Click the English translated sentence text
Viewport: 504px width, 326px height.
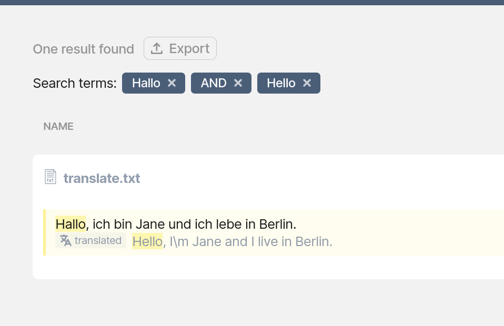tap(248, 241)
